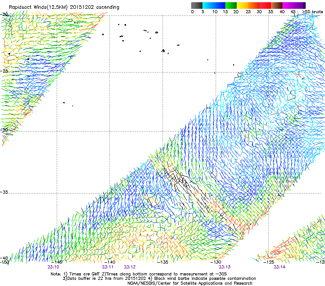
Task: Click the blue 10–15 knots legend segment
Action: [220, 5]
